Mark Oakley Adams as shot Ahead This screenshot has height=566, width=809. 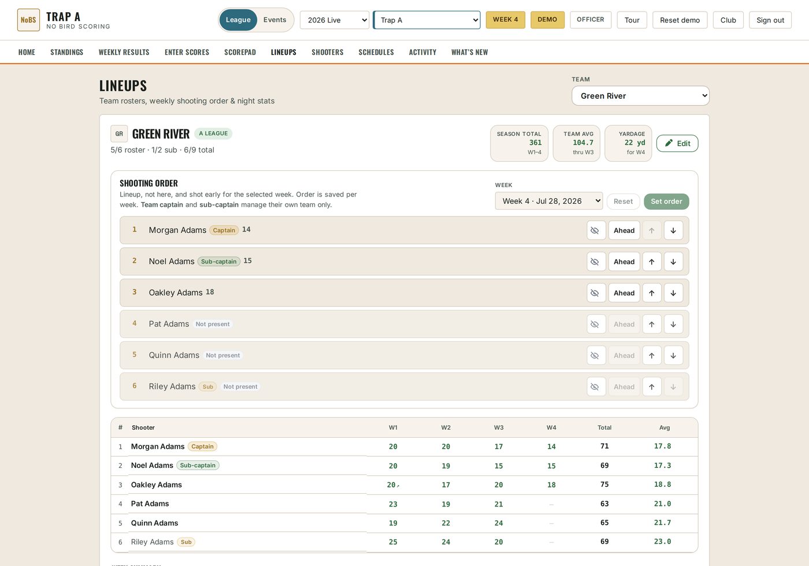click(624, 293)
